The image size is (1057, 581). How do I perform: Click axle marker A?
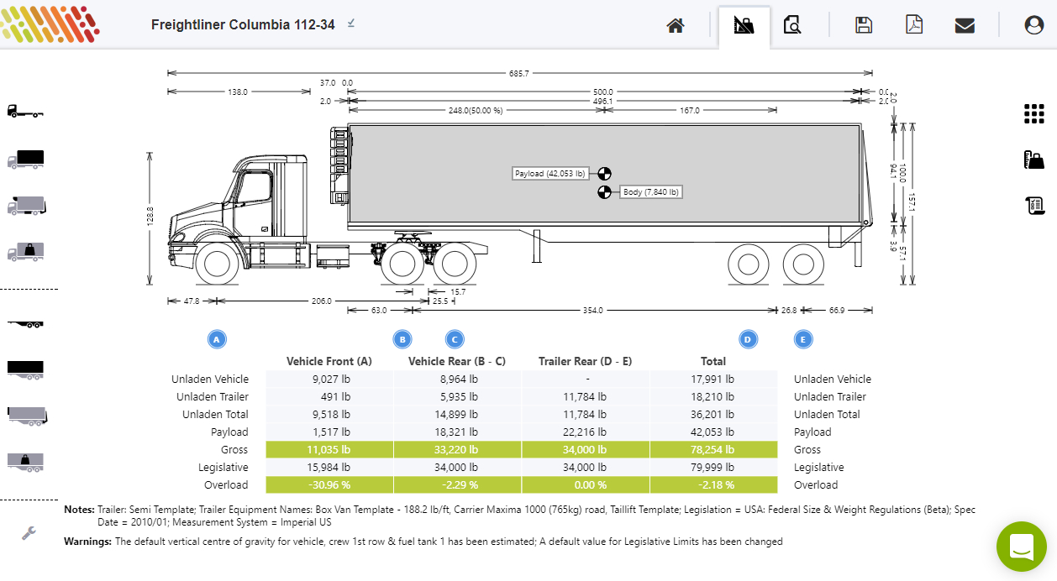[217, 339]
